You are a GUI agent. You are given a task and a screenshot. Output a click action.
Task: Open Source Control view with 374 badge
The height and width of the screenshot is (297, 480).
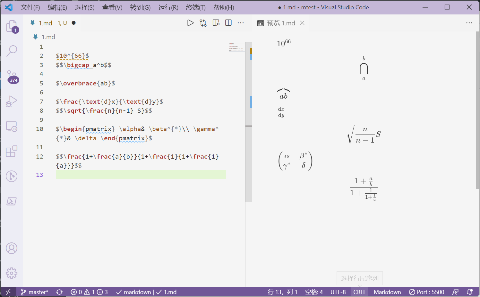point(12,76)
